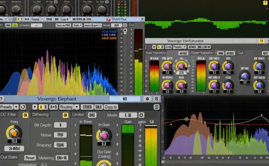269x166 pixels.
Task: Click the DC Filter Freq orange knob
Action: click(x=14, y=133)
